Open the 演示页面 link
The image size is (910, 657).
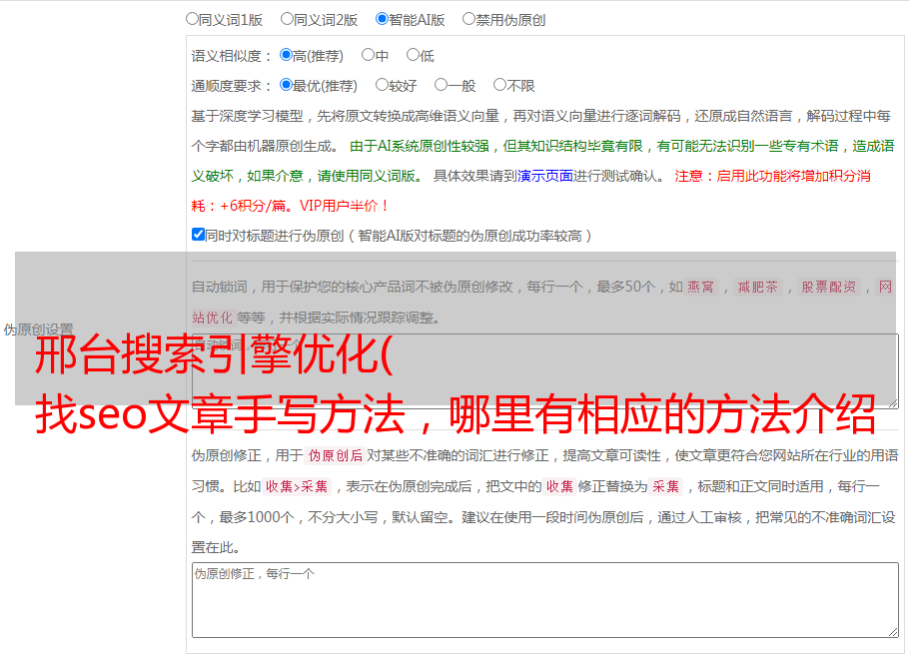[544, 176]
